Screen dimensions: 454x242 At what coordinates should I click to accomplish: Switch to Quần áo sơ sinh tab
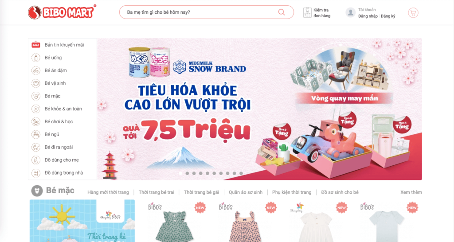coord(246,192)
